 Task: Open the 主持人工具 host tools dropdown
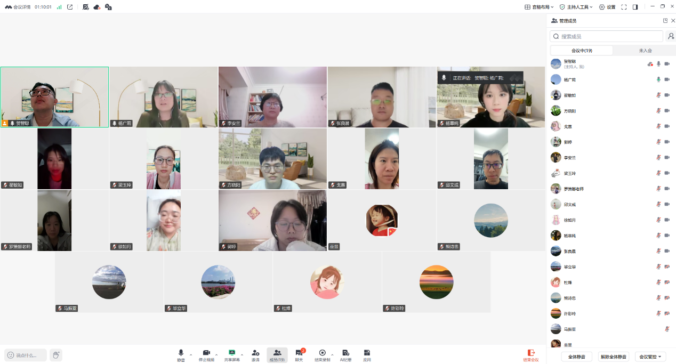[576, 7]
